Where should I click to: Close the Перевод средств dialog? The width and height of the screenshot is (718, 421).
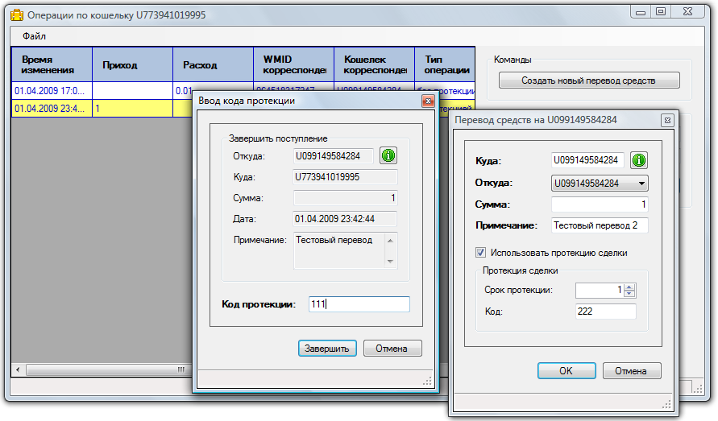pos(667,120)
